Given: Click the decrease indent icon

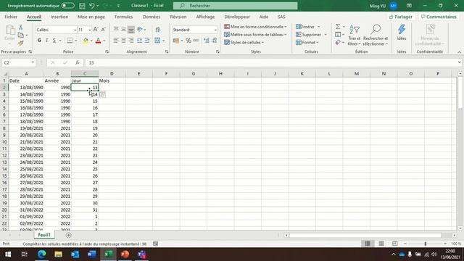Looking at the screenshot, I should pos(139,41).
